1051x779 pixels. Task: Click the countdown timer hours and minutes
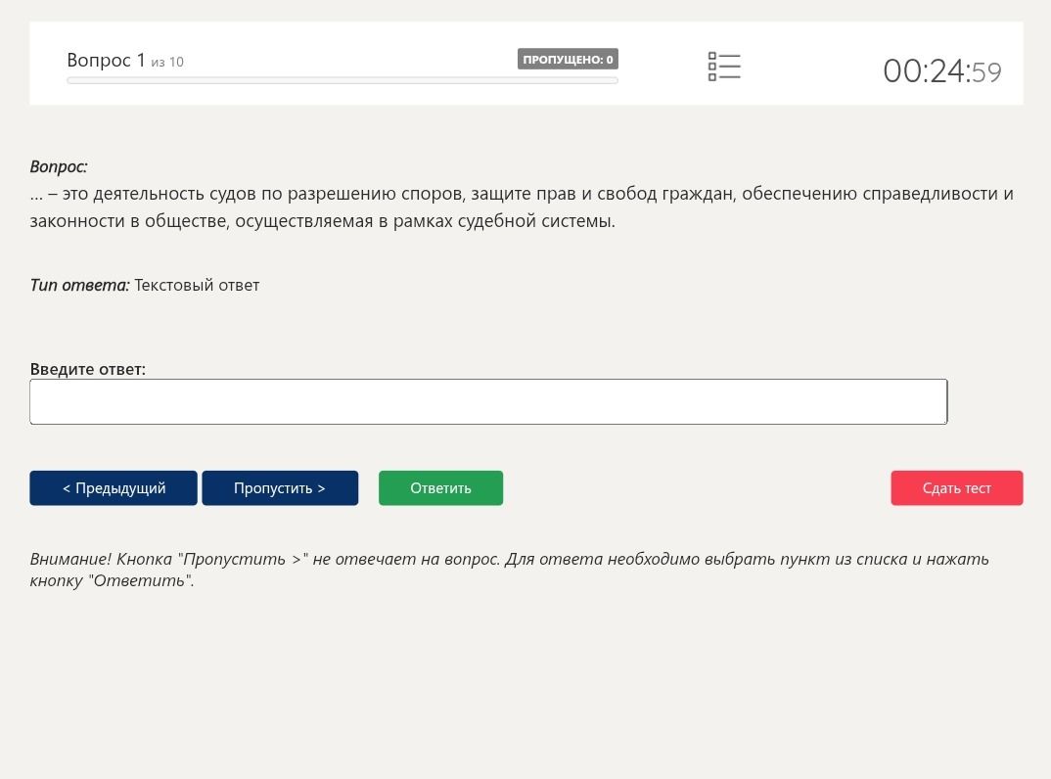coord(927,71)
